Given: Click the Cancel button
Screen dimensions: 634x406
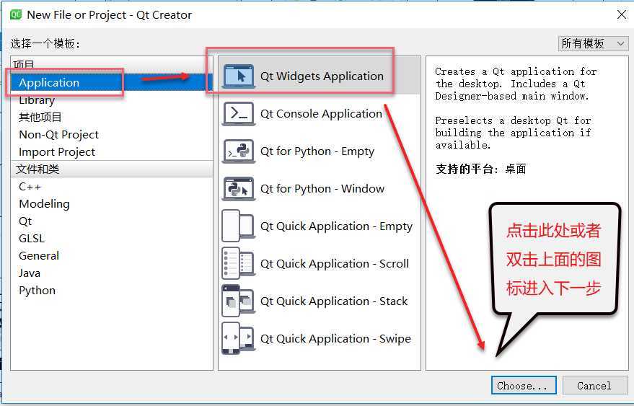Looking at the screenshot, I should pyautogui.click(x=594, y=386).
